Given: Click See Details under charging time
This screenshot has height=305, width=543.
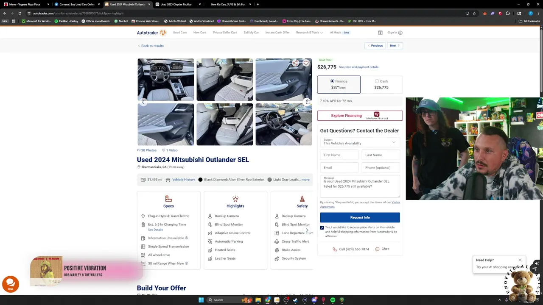Looking at the screenshot, I should pyautogui.click(x=155, y=230).
